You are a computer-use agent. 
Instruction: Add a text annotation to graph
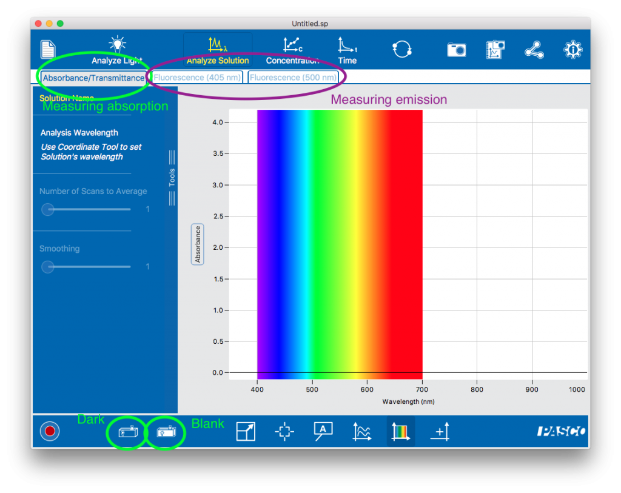(x=323, y=431)
